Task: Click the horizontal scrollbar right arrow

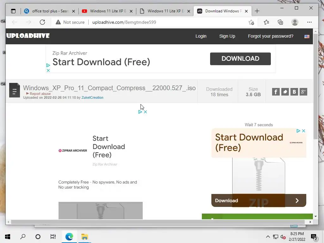Action: pos(310,222)
